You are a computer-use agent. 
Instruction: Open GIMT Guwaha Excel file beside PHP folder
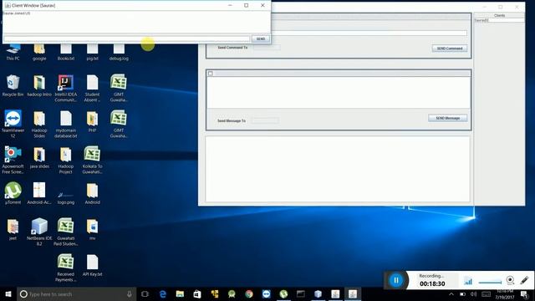pyautogui.click(x=119, y=124)
